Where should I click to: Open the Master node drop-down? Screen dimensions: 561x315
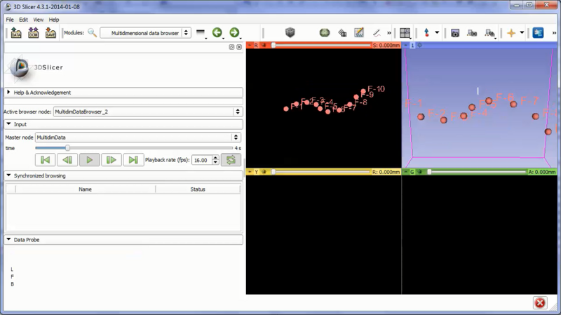[x=137, y=138]
